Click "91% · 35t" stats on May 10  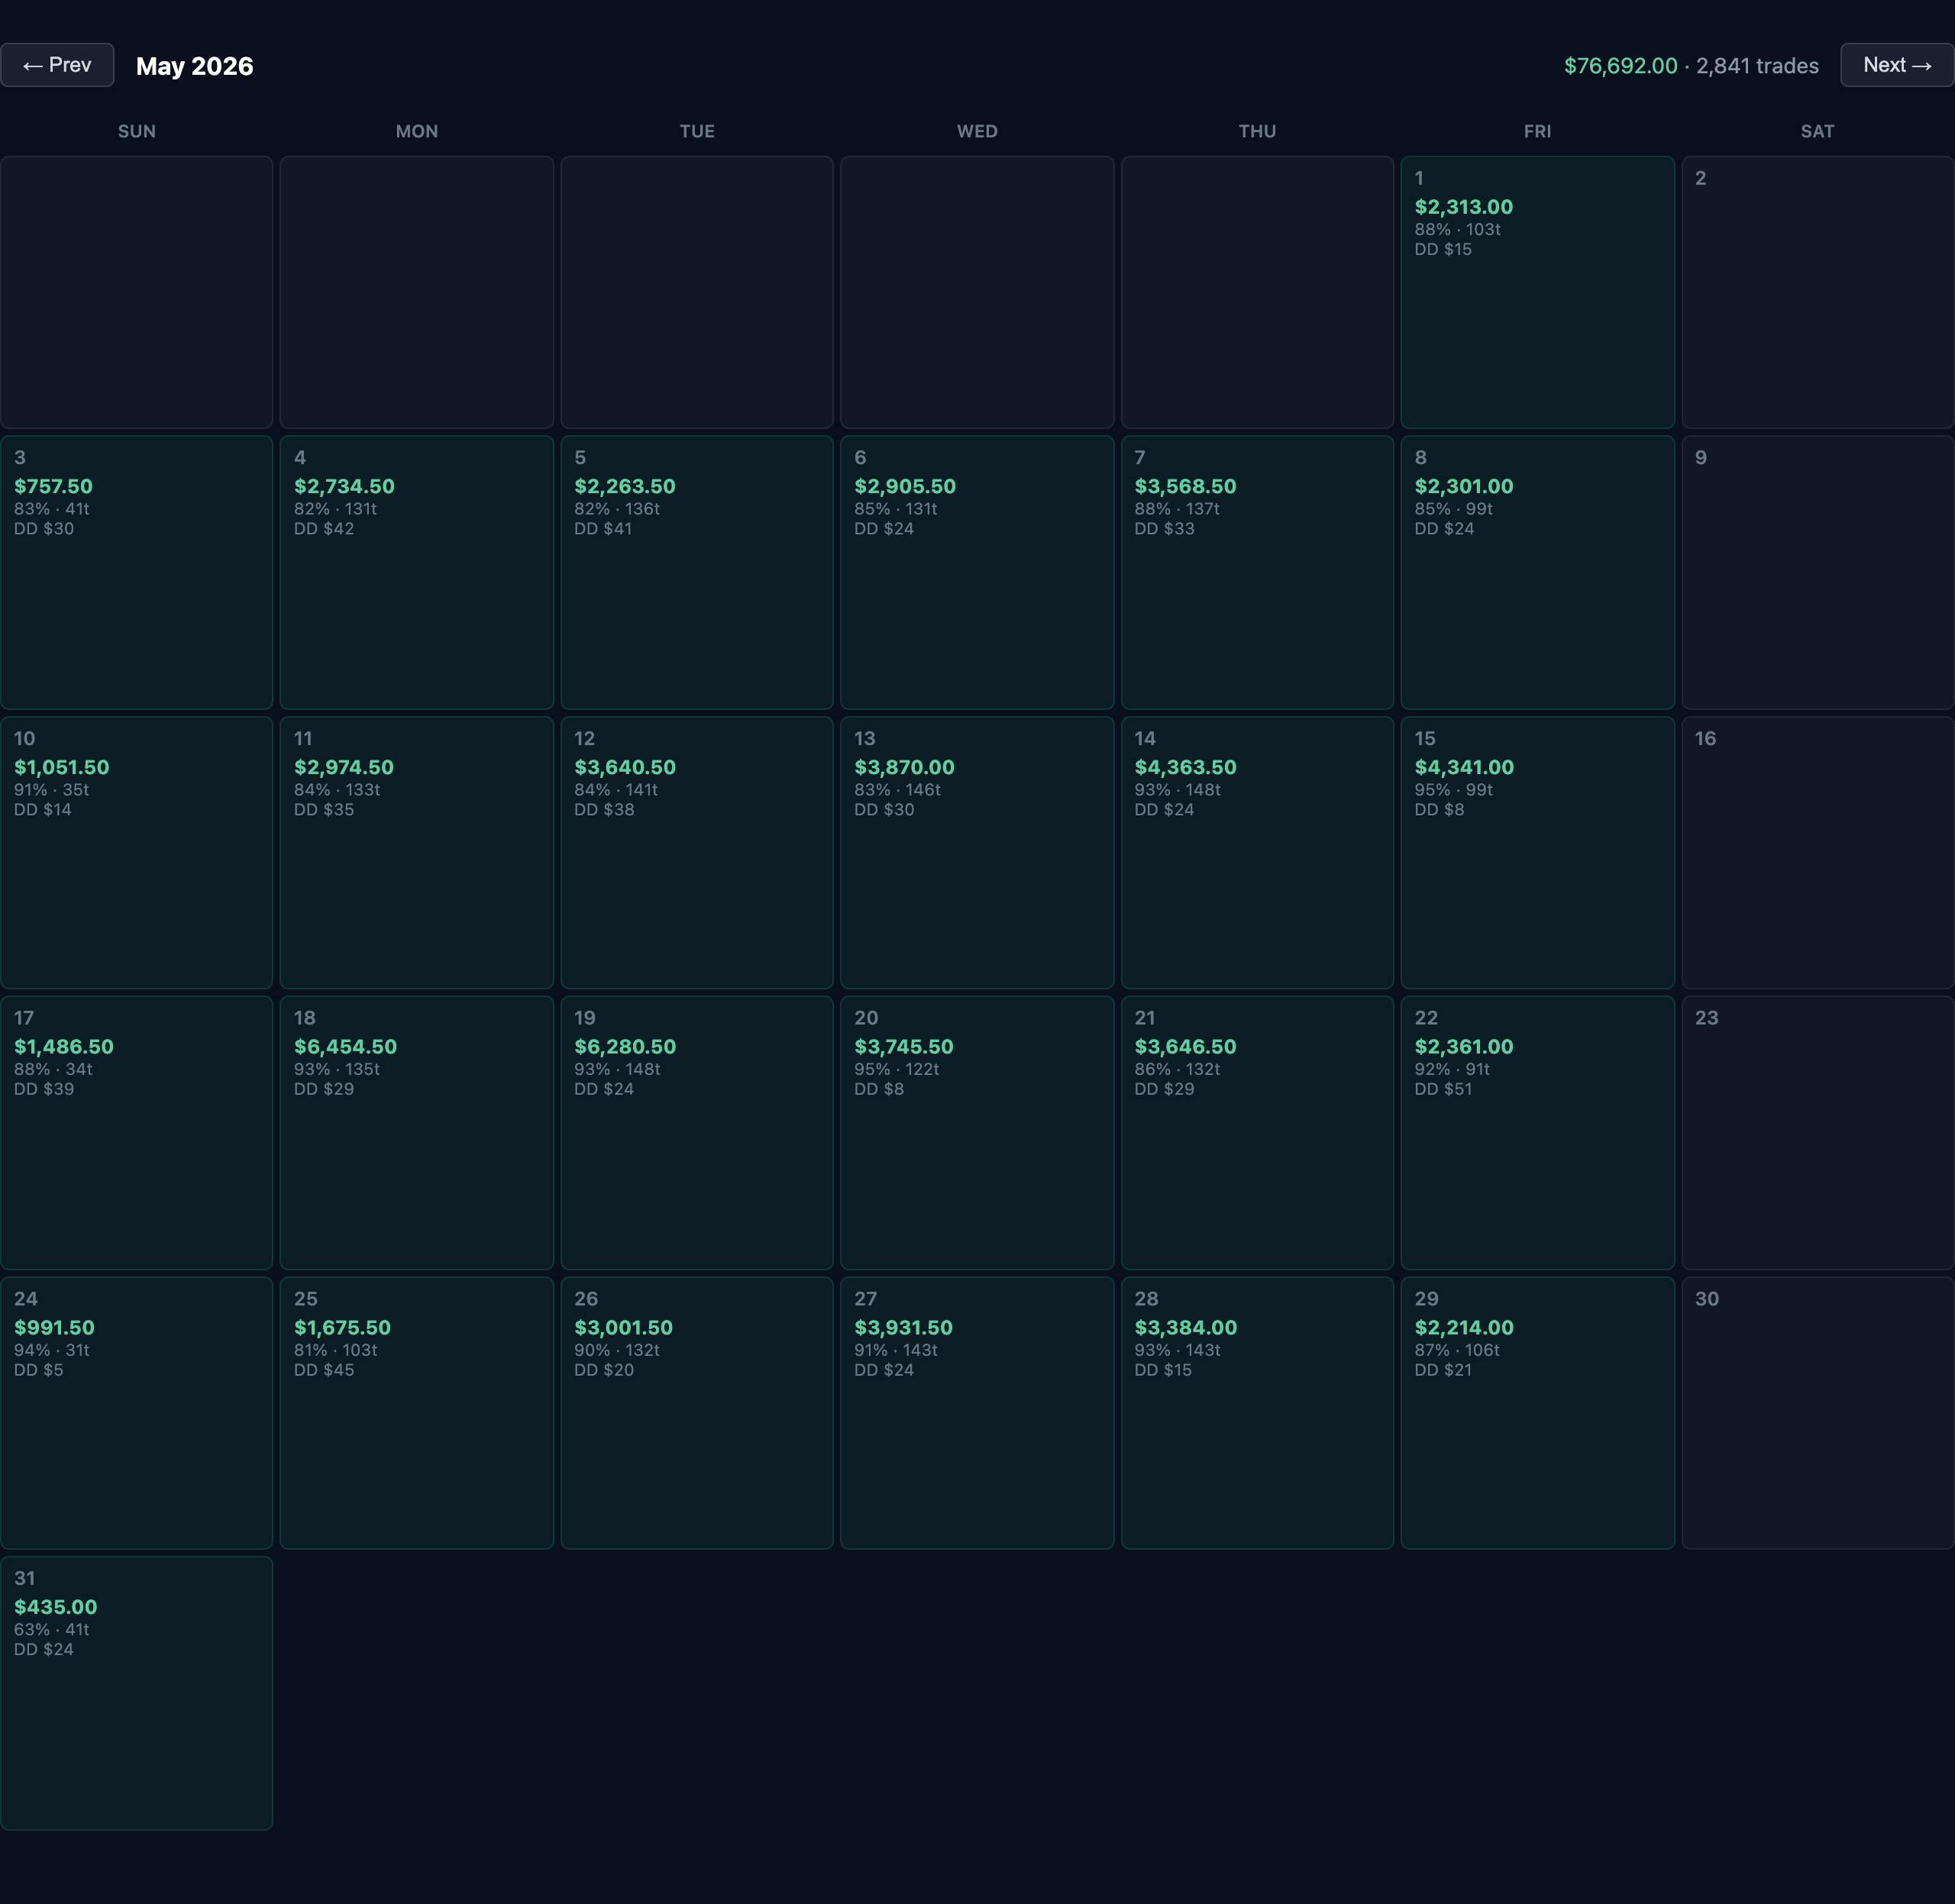(52, 790)
